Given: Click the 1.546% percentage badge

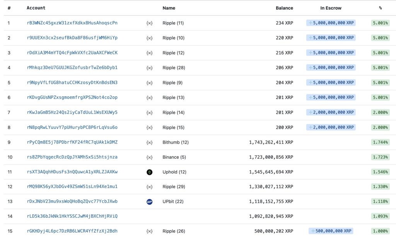Looking at the screenshot, I should click(x=381, y=172).
